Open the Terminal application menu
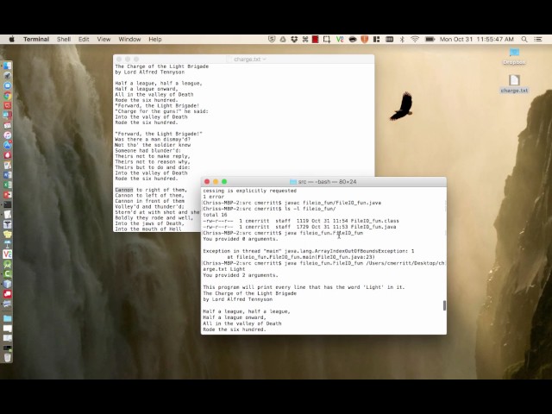Viewport: 552px width, 414px height. (36, 40)
